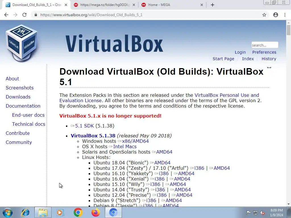Launch Internet Explorer from the taskbar
This screenshot has height=218, width=291.
(25, 212)
